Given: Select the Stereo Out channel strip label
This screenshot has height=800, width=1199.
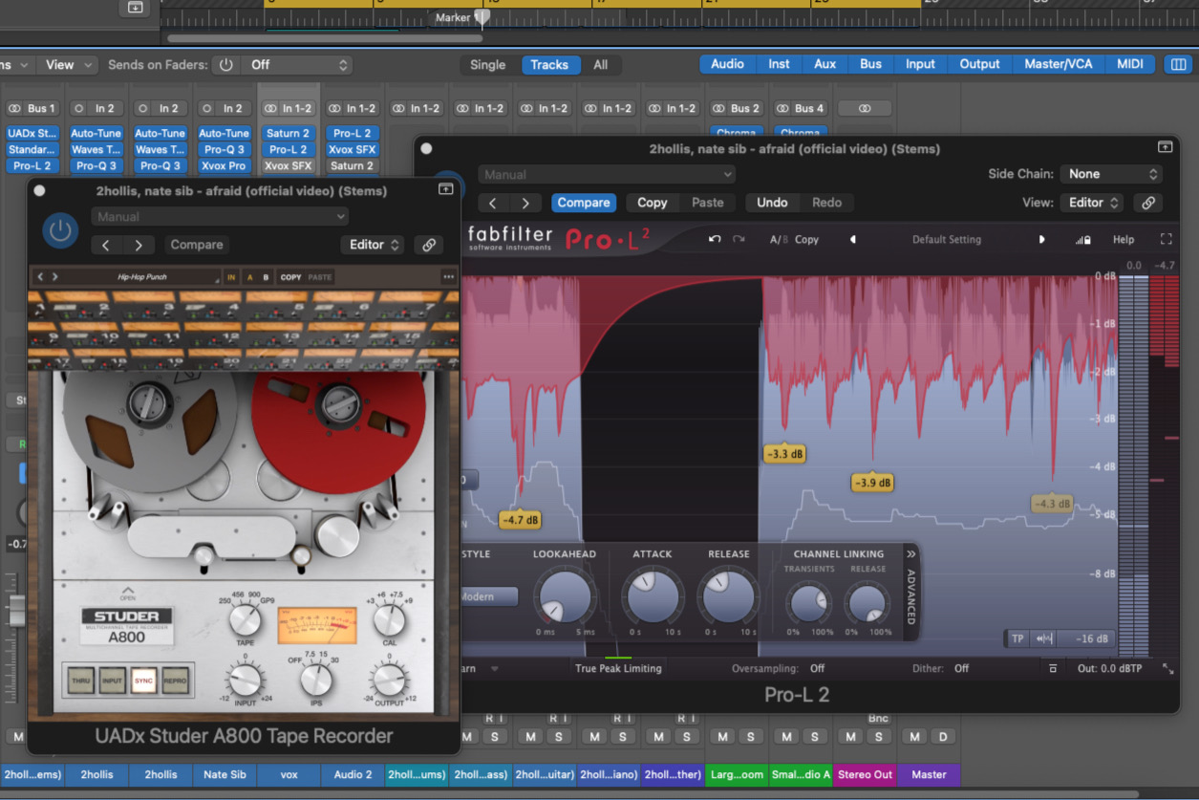Looking at the screenshot, I should 865,774.
